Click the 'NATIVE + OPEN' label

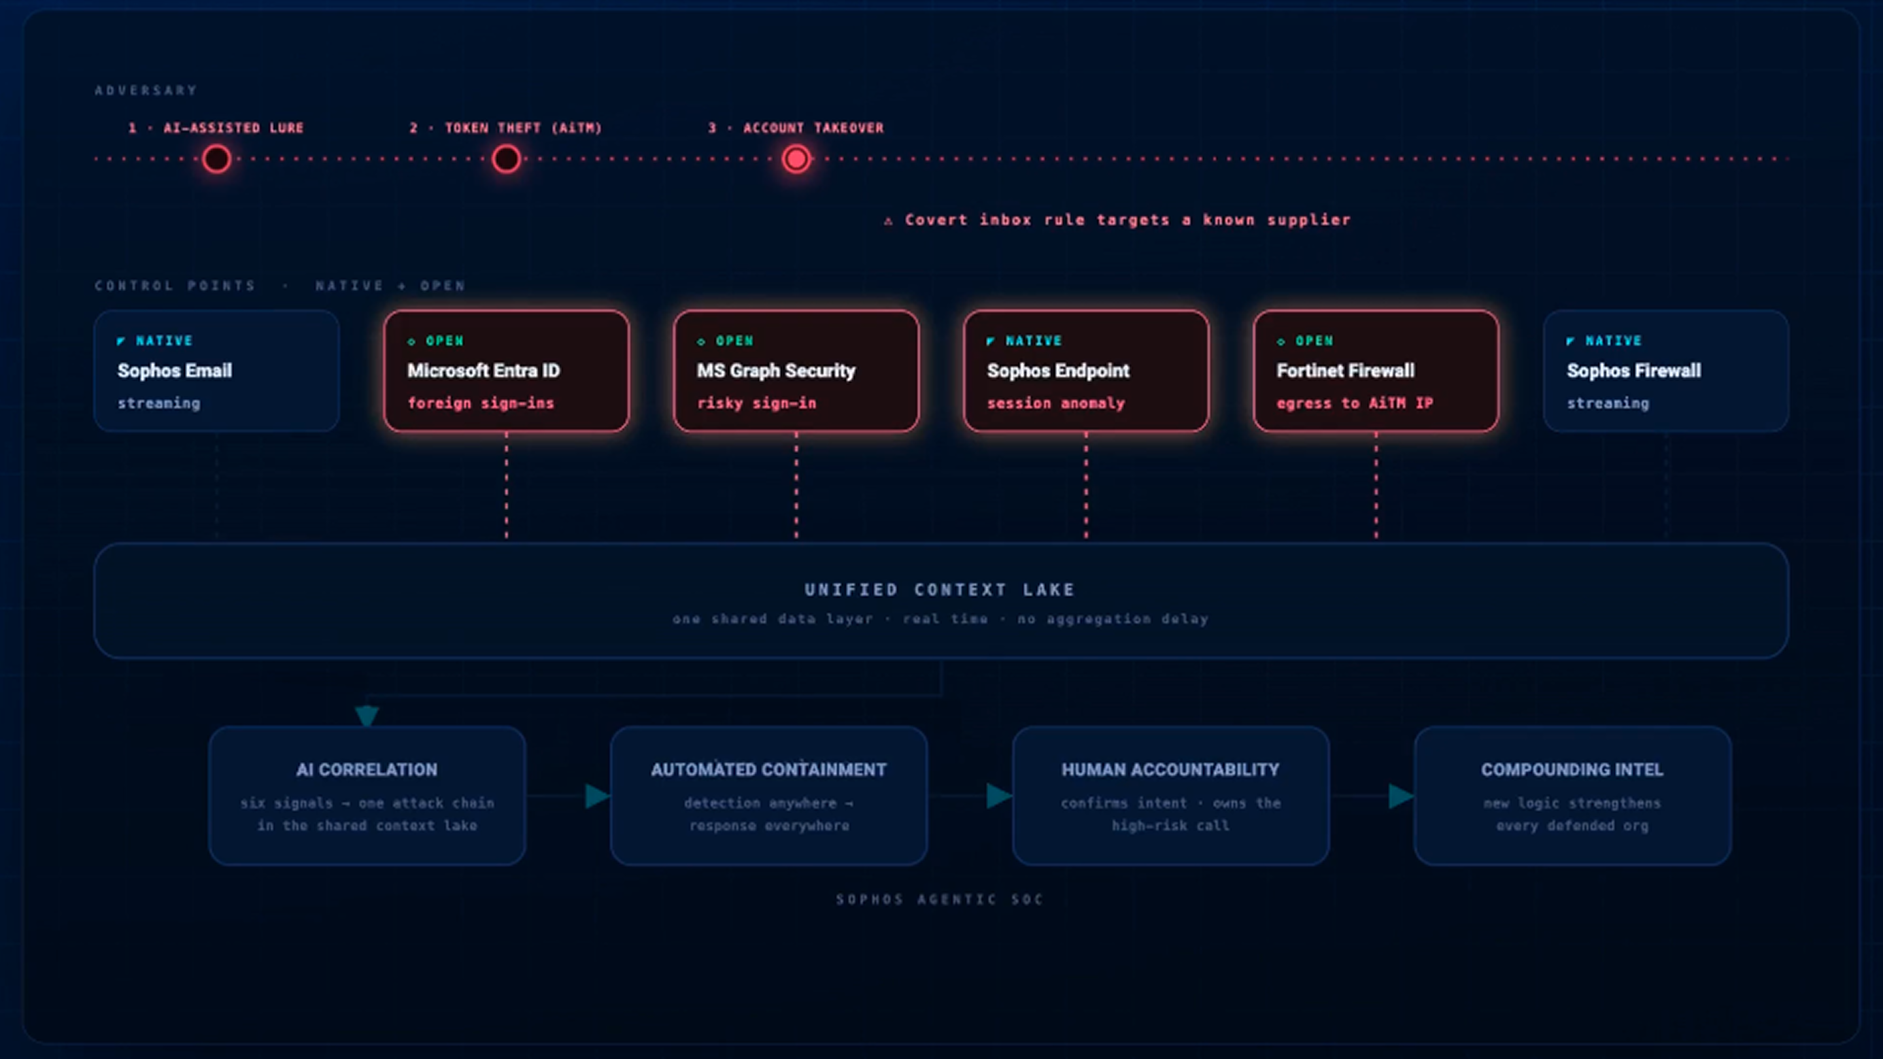[390, 286]
